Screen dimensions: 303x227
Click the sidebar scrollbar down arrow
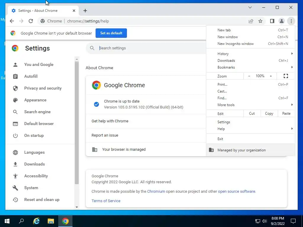[77, 207]
